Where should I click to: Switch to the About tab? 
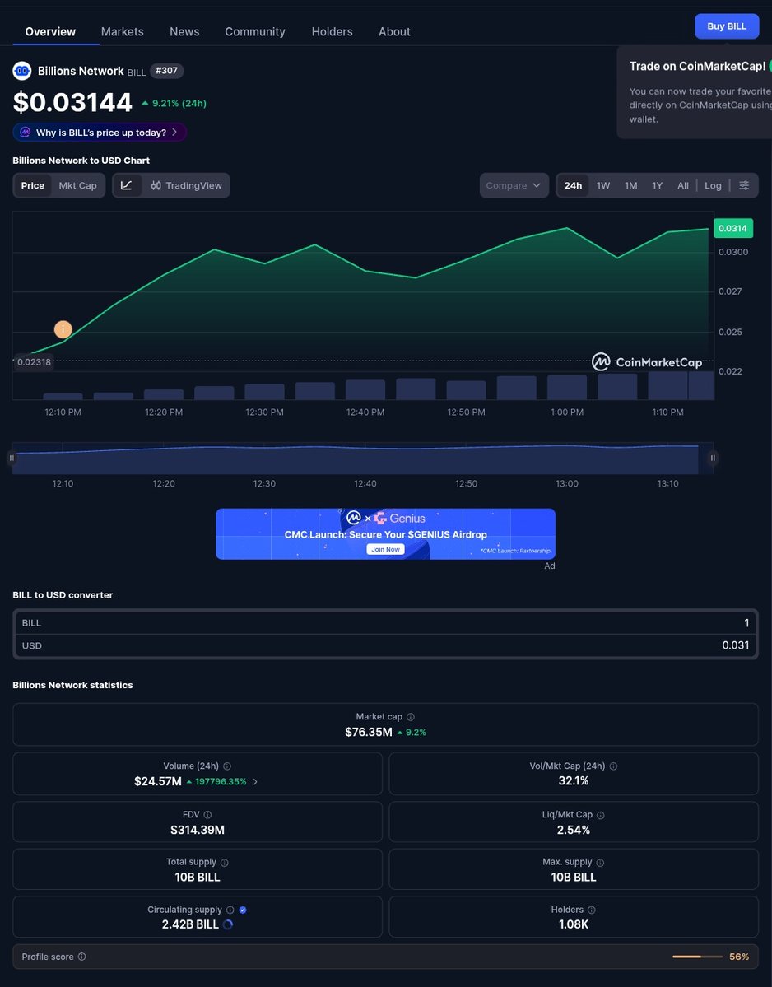[394, 31]
